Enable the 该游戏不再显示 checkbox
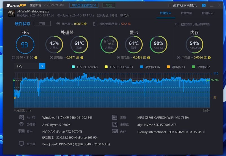This screenshot has width=226, height=156. pos(170,5)
